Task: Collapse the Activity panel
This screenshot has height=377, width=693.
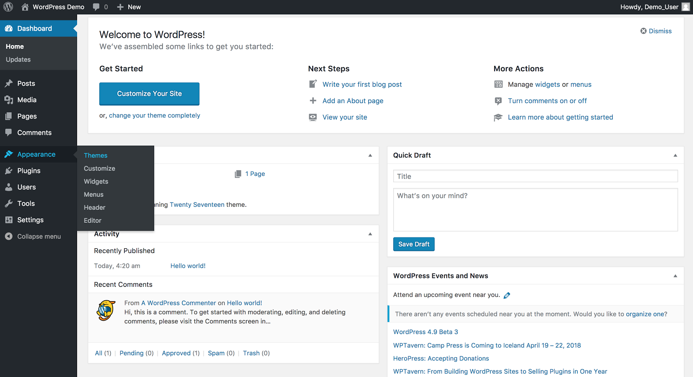Action: (x=370, y=234)
